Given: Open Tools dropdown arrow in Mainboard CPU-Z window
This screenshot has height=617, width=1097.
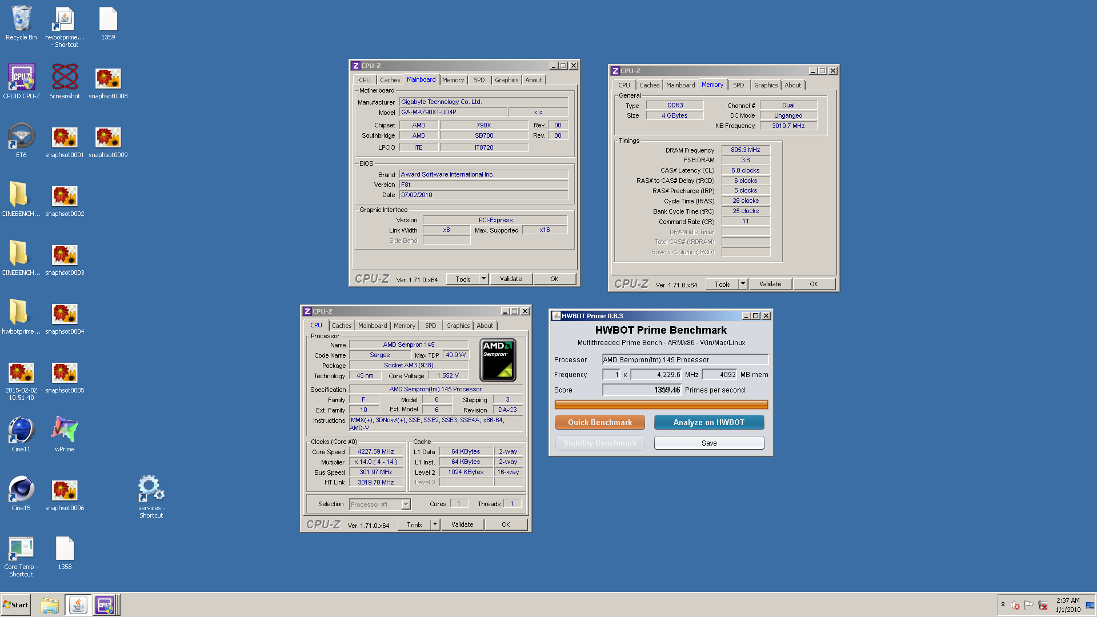Looking at the screenshot, I should pos(483,279).
